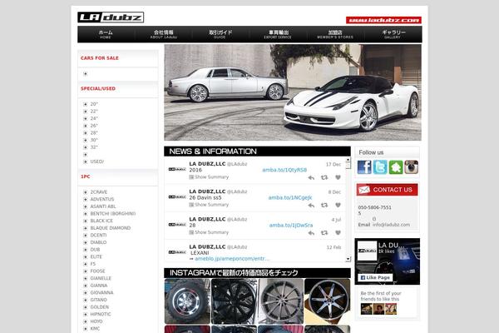The height and width of the screenshot is (333, 499).
Task: Click LA DUBZ avatar on 17 Dec tweet
Action: pos(177,169)
